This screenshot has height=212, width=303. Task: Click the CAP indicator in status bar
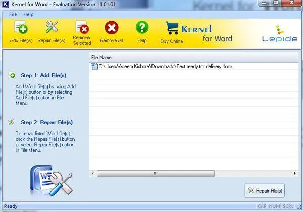click(x=262, y=206)
